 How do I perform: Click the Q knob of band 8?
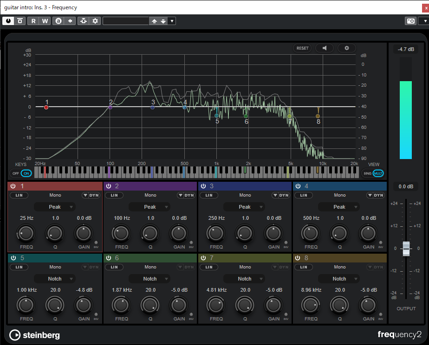click(x=339, y=305)
